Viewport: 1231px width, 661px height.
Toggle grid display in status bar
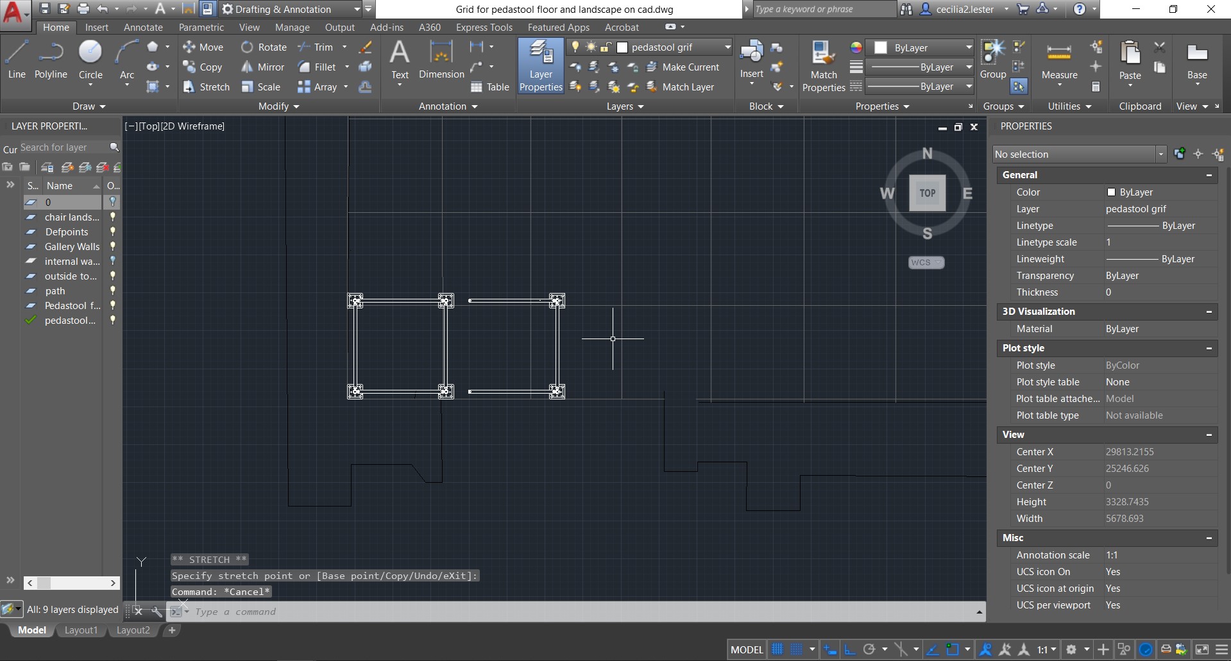click(777, 649)
